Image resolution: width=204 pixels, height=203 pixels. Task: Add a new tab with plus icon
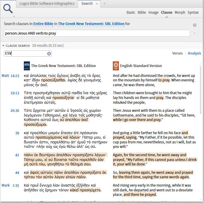click(x=104, y=4)
